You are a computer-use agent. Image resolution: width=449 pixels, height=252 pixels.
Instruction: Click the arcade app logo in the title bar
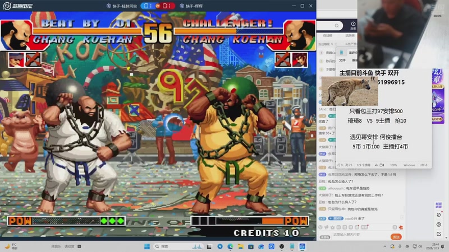pos(17,6)
